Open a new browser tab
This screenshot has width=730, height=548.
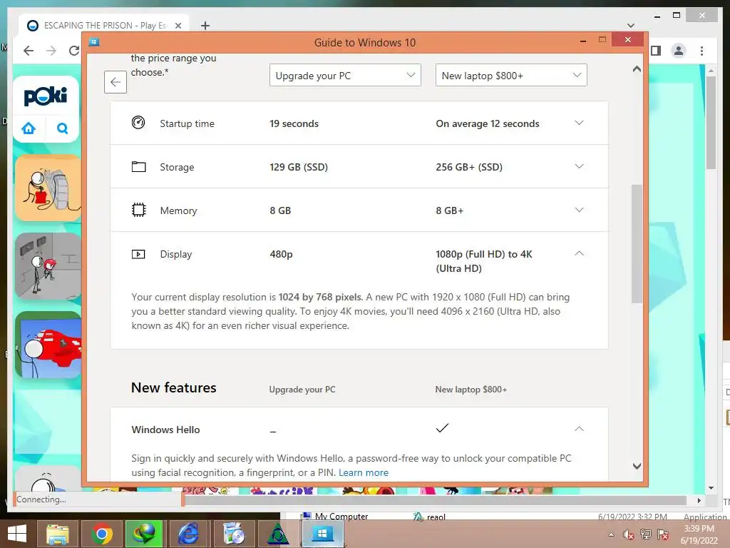205,26
